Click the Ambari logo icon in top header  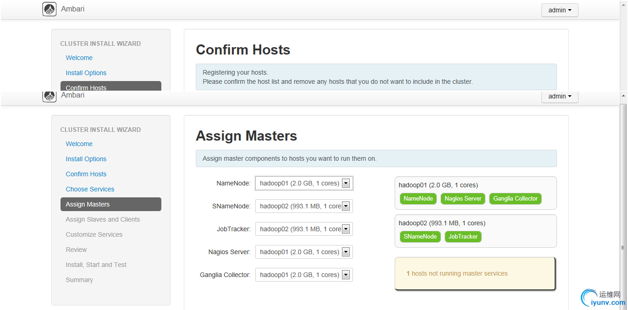click(x=50, y=9)
